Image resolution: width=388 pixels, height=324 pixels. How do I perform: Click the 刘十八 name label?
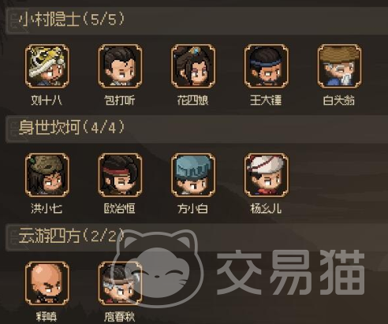pos(47,100)
